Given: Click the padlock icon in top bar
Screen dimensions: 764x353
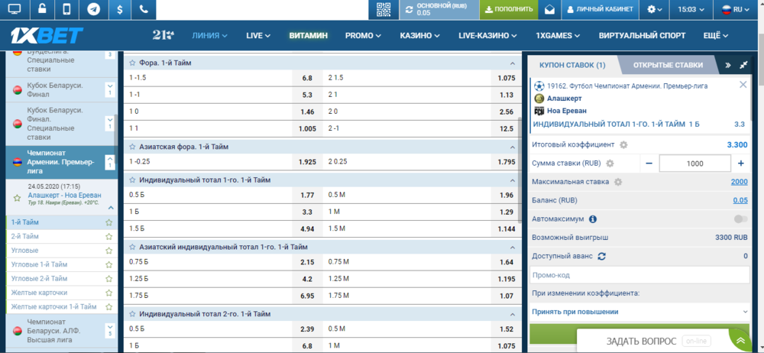Looking at the screenshot, I should [x=42, y=9].
